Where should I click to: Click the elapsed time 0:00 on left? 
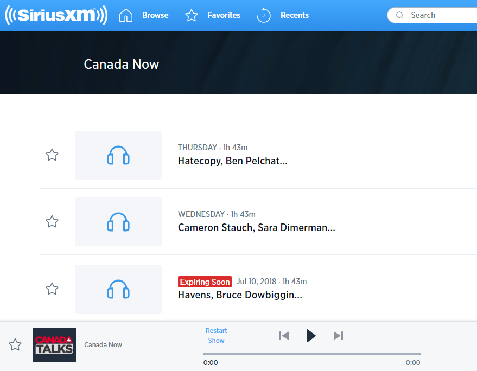click(x=211, y=362)
